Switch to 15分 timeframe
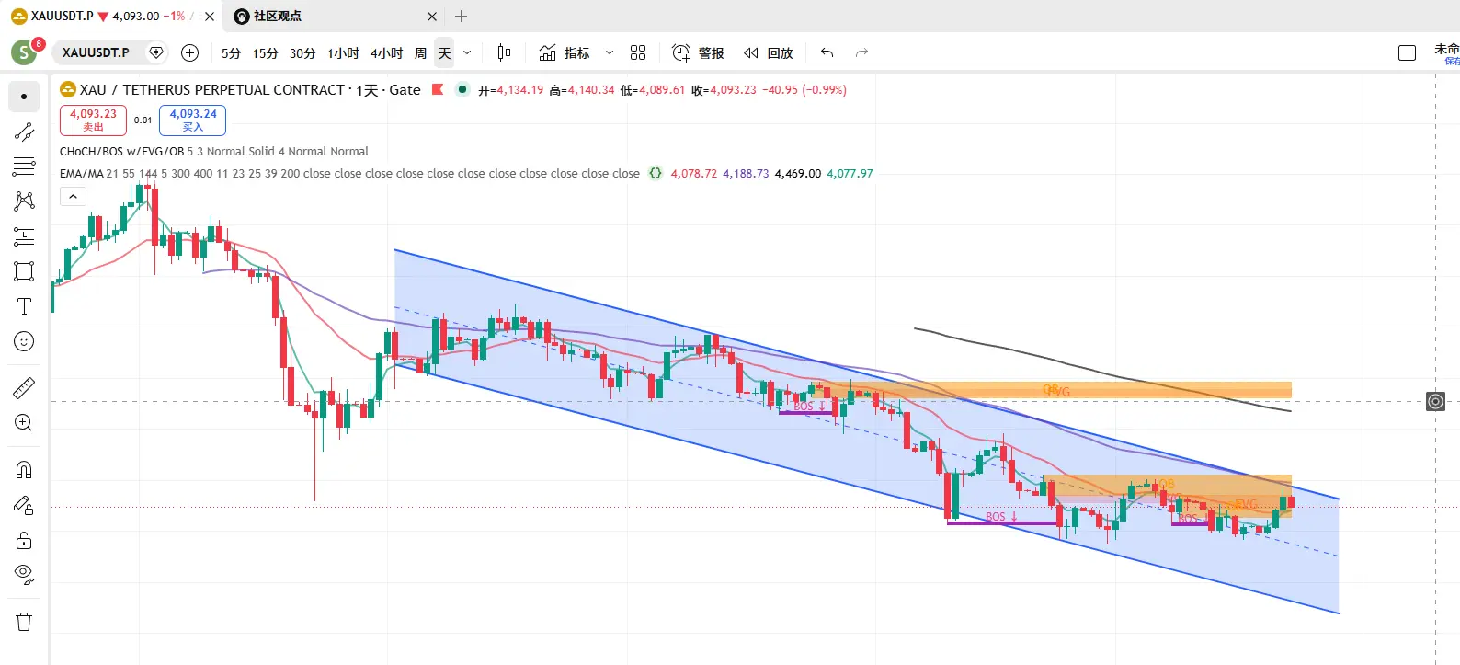Screen dimensions: 1460x665 [266, 53]
